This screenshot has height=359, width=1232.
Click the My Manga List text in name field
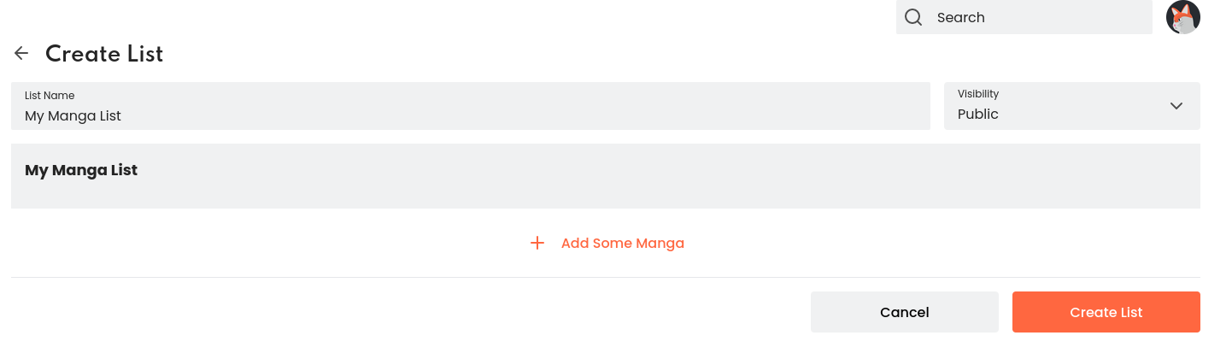pyautogui.click(x=73, y=116)
